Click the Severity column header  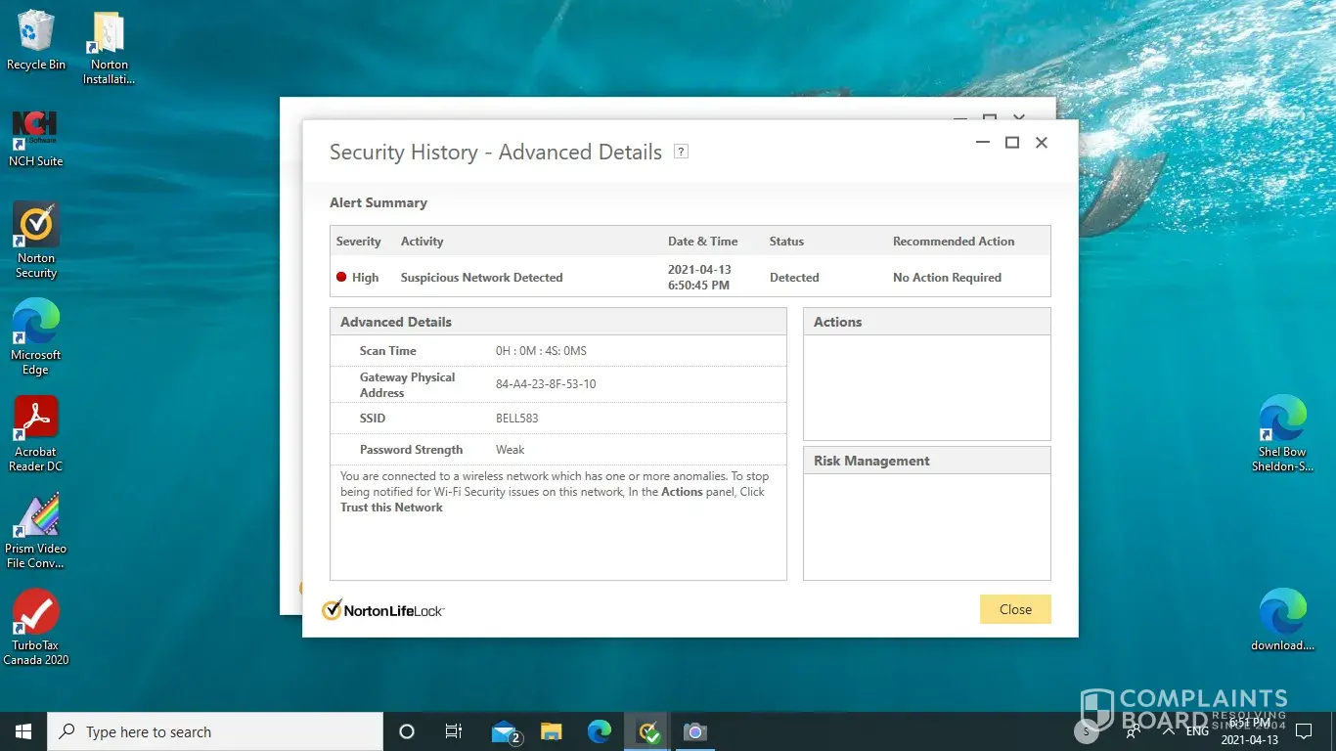[x=359, y=242]
